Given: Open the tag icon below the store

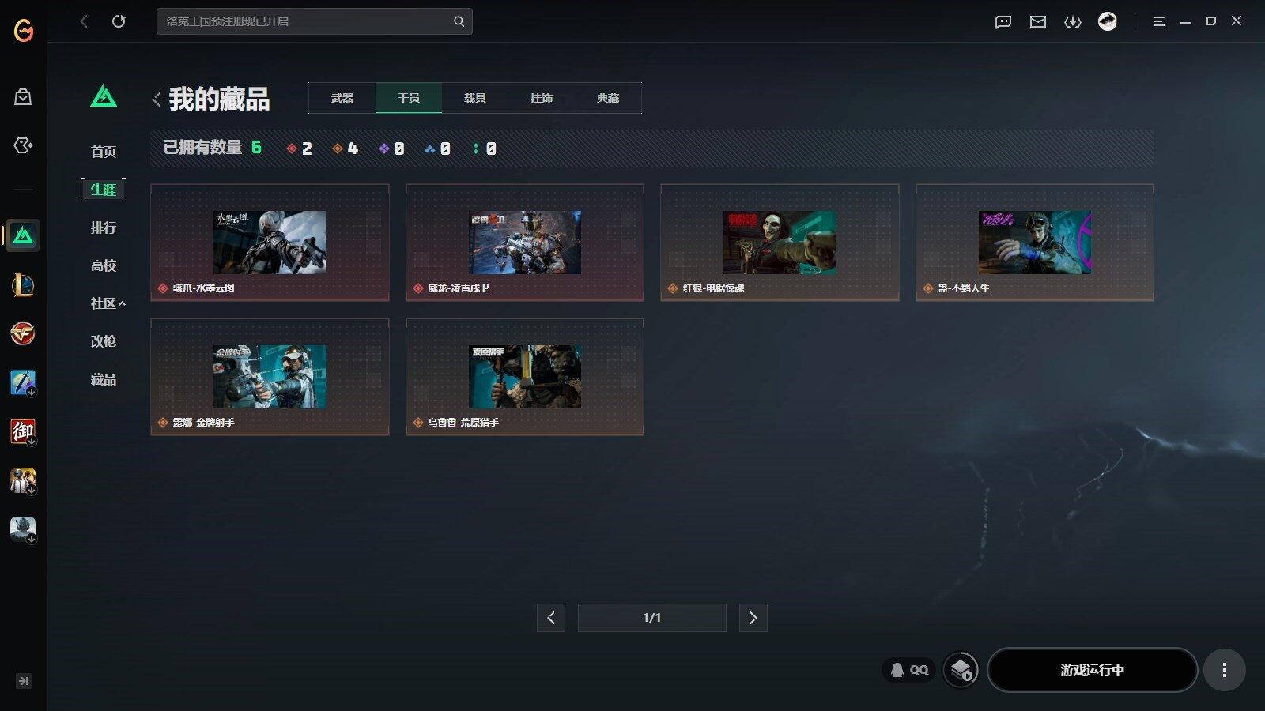Looking at the screenshot, I should pyautogui.click(x=23, y=145).
